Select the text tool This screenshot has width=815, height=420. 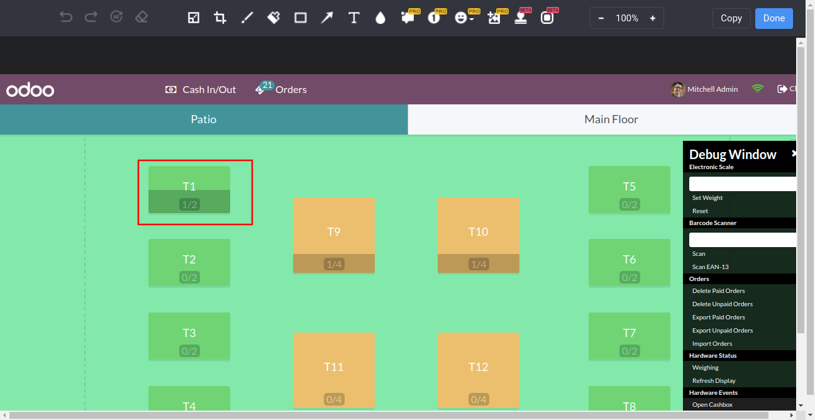[x=354, y=18]
